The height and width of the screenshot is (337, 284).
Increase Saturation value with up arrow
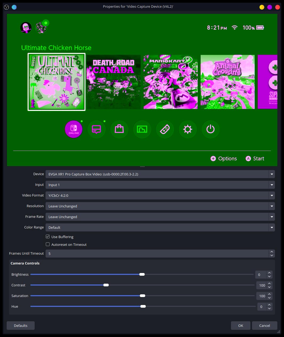pos(269,294)
